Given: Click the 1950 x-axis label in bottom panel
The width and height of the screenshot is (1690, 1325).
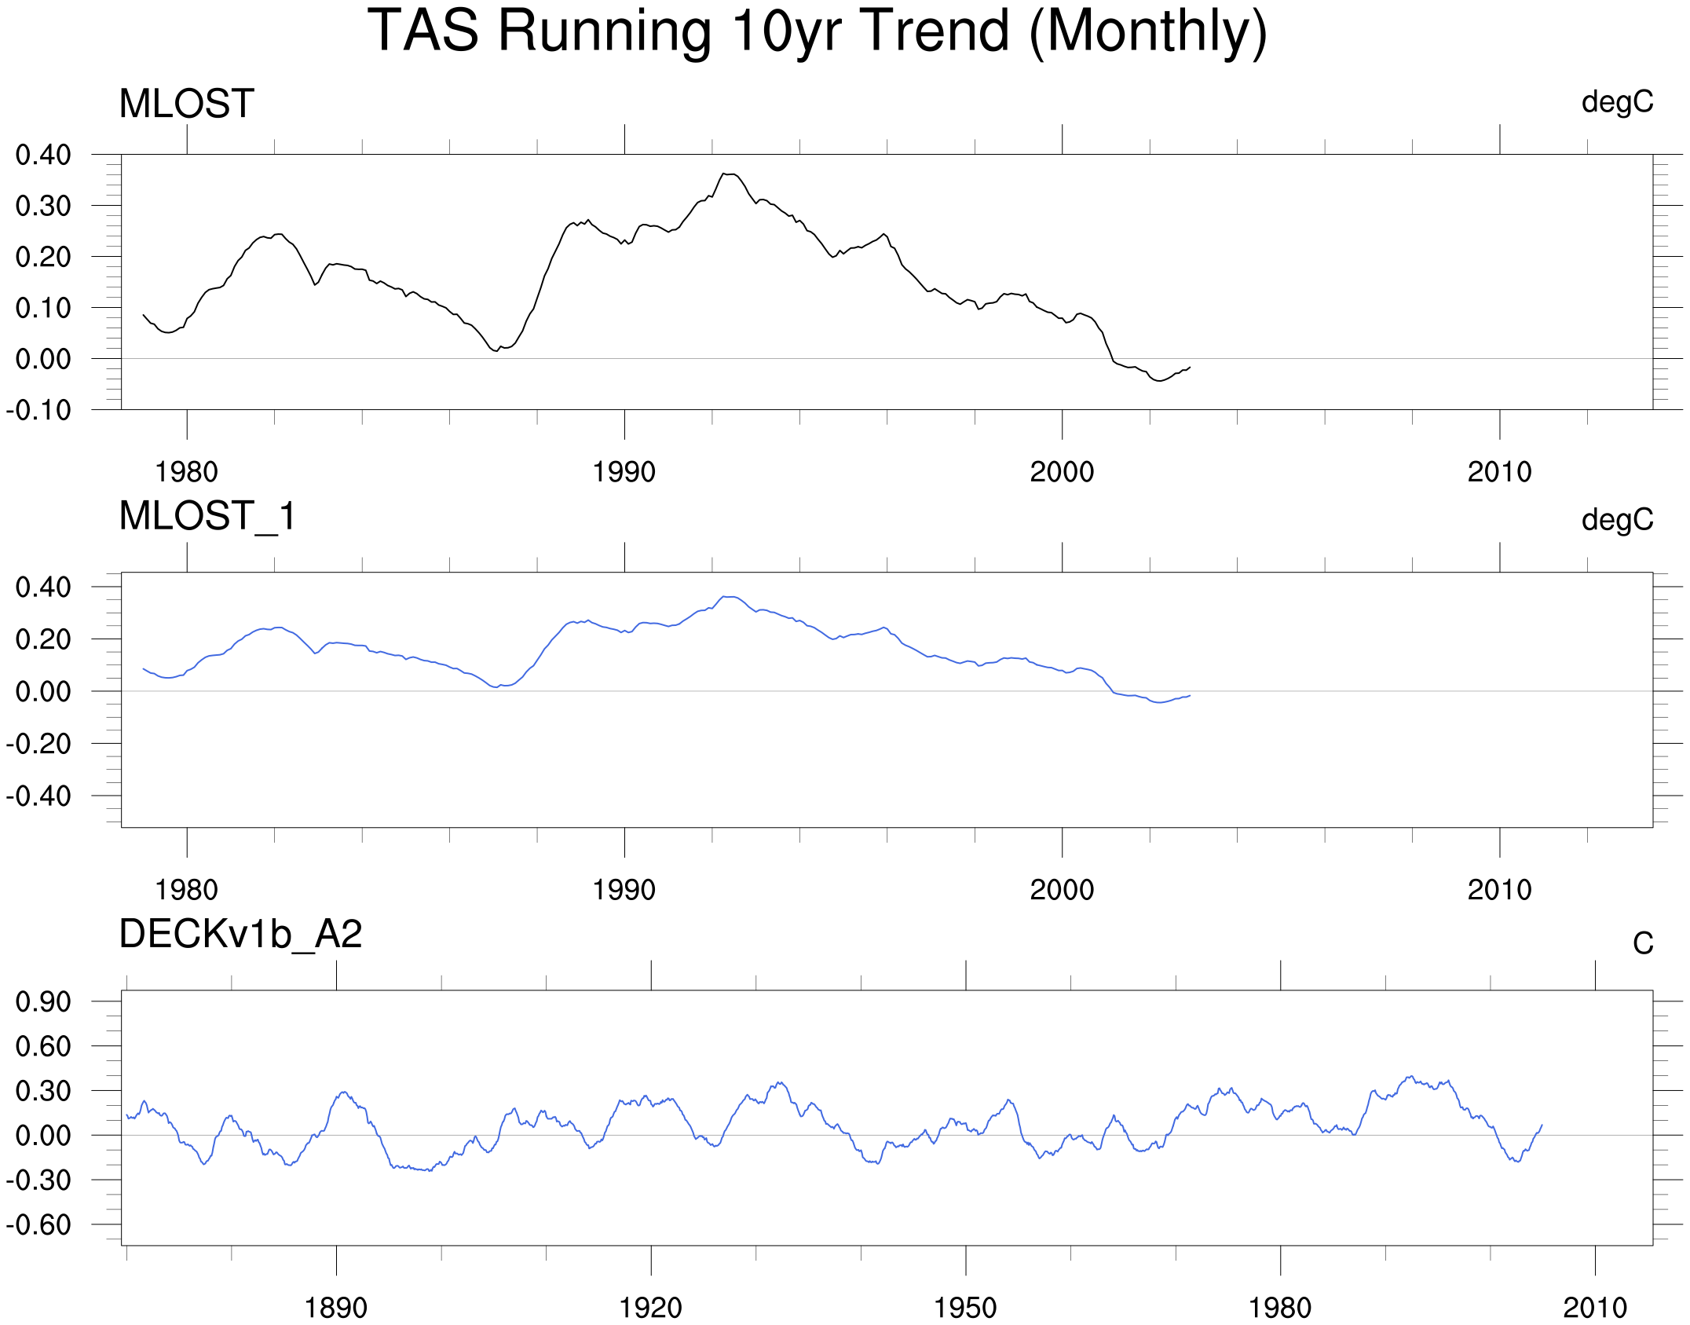Looking at the screenshot, I should coord(965,1308).
